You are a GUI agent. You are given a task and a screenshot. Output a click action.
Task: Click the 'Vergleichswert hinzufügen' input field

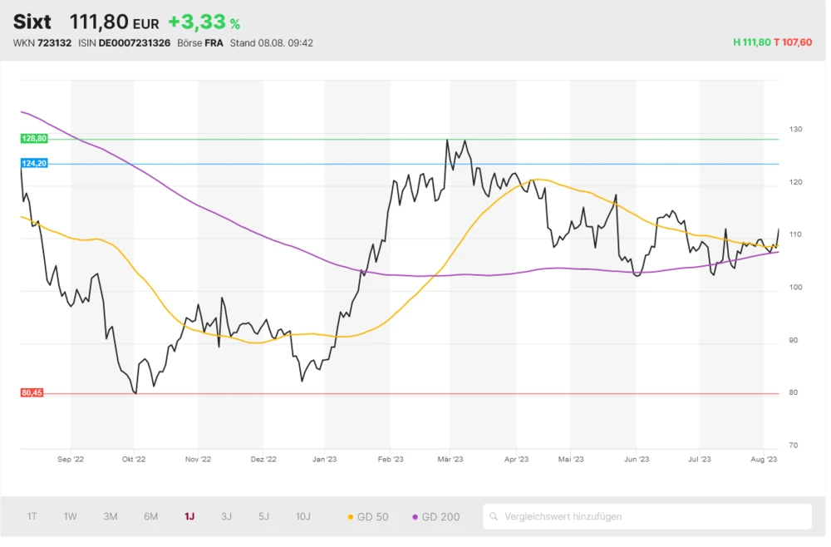point(648,516)
